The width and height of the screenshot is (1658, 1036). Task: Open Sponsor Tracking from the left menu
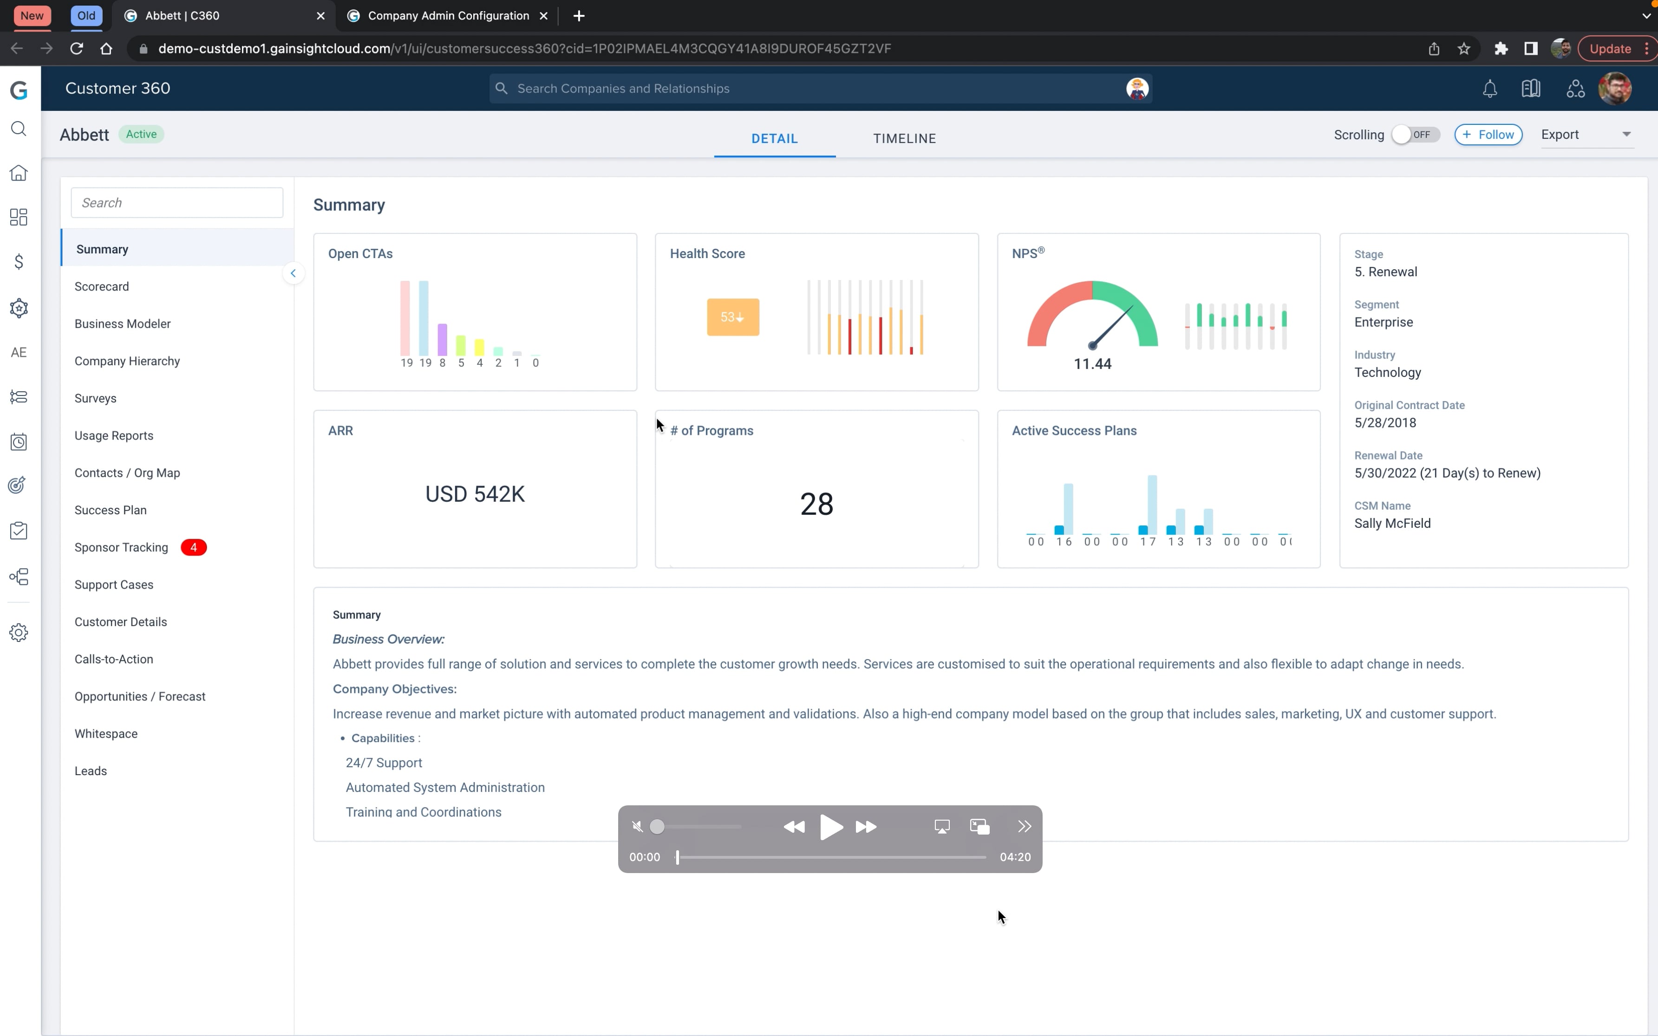(122, 547)
